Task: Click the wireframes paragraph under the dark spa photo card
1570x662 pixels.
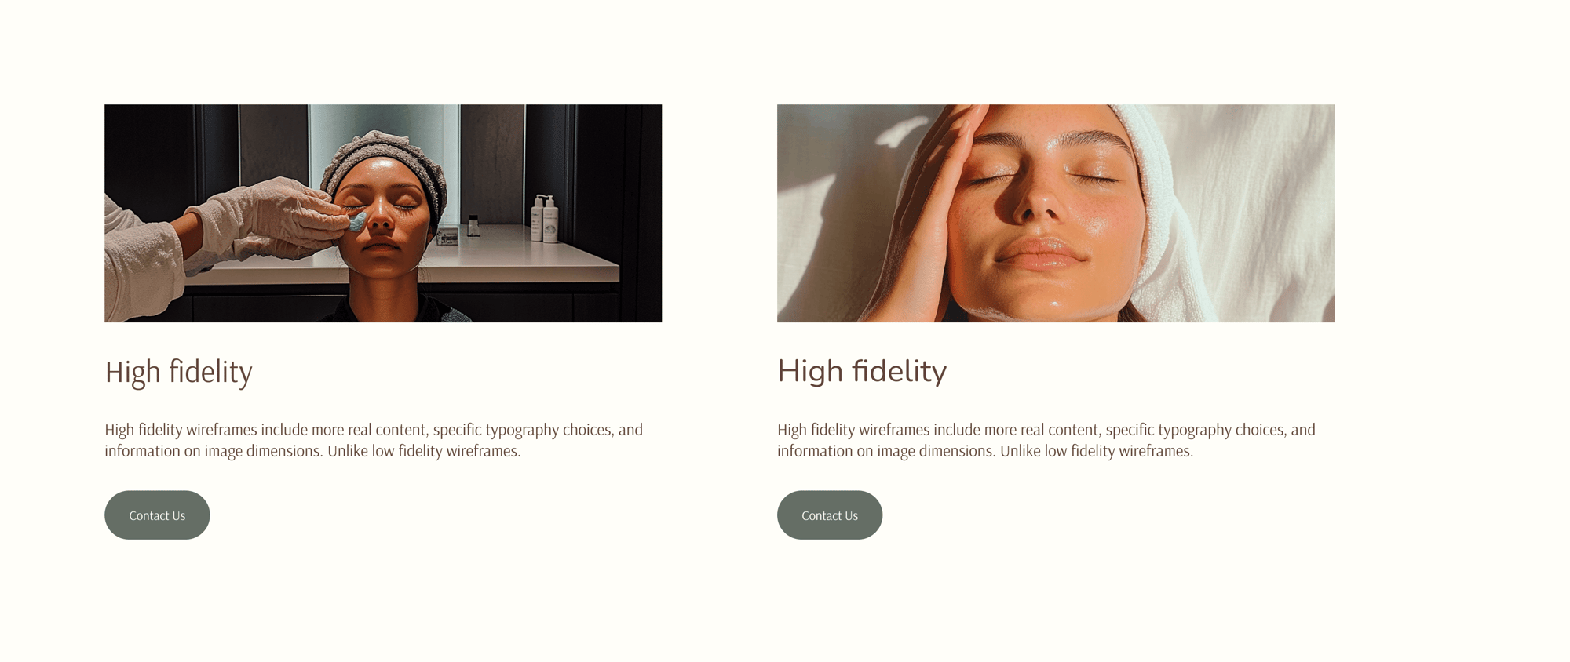Action: 374,440
